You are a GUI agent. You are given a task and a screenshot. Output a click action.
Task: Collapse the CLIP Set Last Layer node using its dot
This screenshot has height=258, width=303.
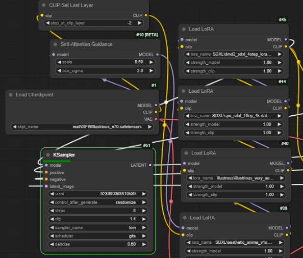click(x=44, y=5)
